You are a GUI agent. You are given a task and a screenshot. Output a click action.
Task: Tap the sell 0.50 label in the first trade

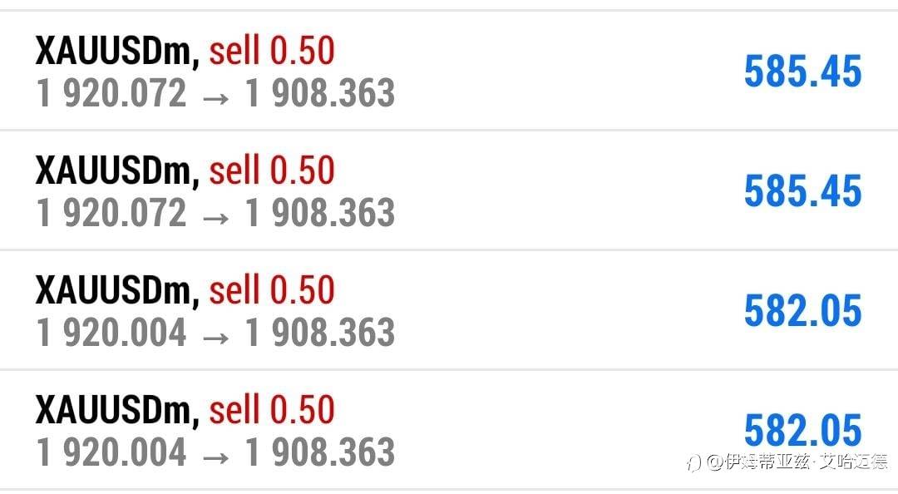[271, 52]
